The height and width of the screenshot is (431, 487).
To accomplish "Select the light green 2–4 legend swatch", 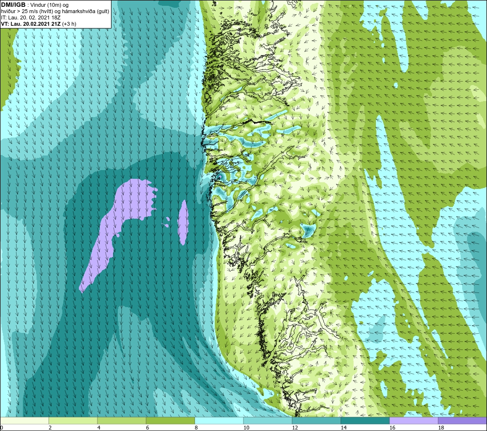I will 73,420.
